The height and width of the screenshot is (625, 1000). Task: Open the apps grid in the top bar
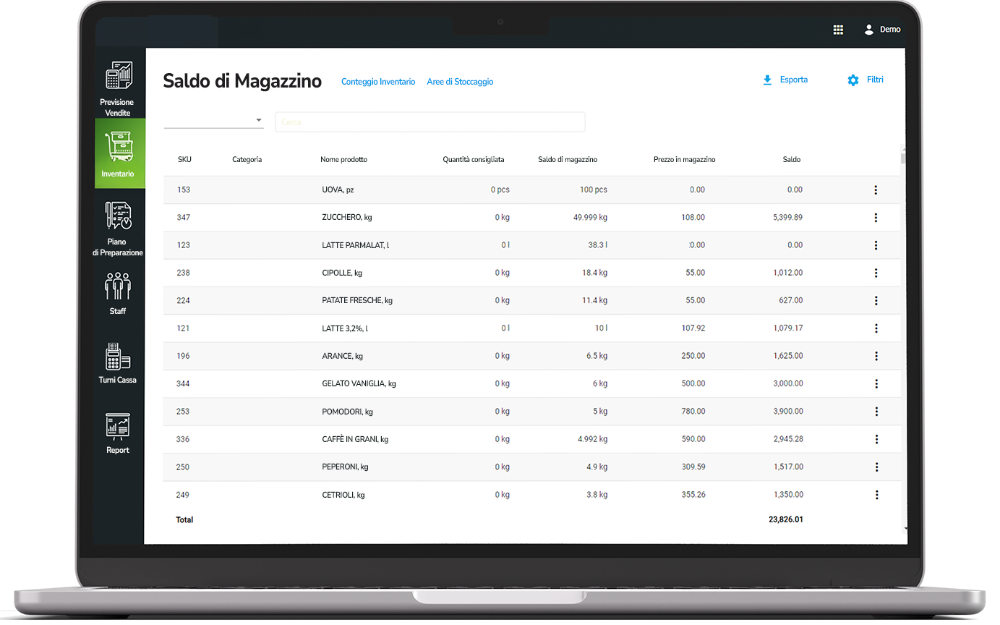coord(838,30)
